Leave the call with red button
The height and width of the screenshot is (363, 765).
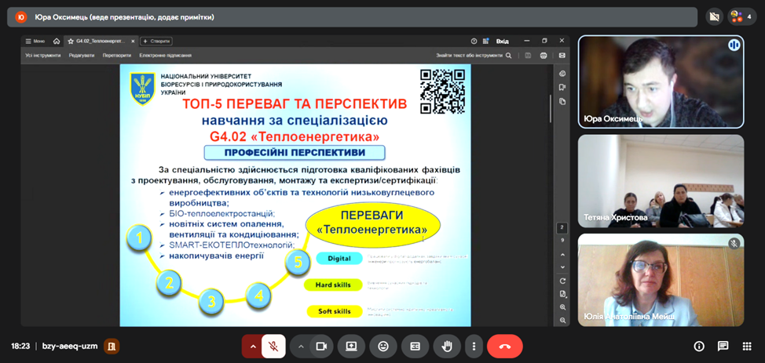[x=505, y=347]
